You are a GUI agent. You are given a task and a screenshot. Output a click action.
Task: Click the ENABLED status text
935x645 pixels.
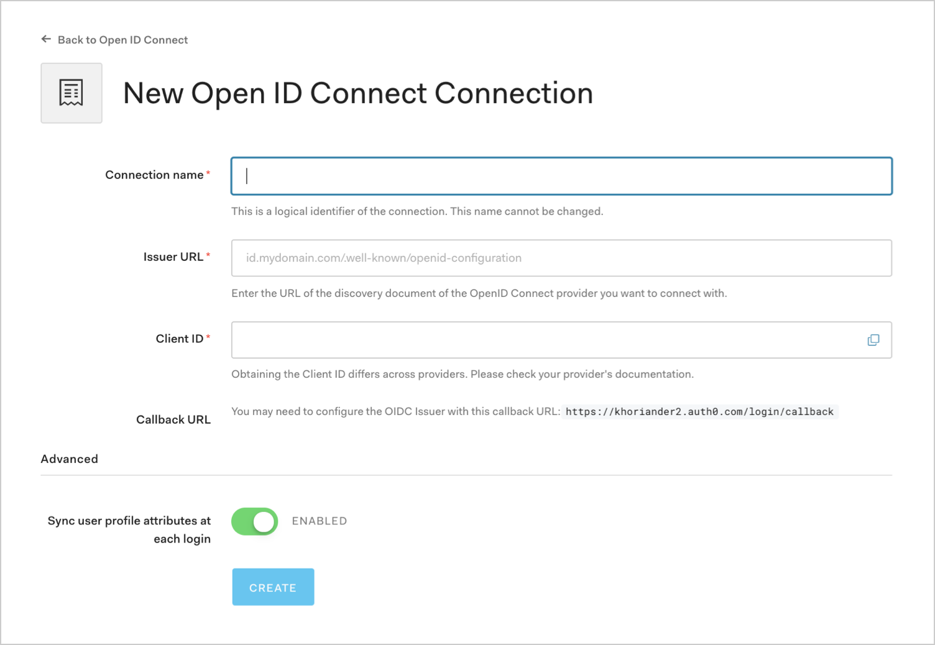click(319, 521)
